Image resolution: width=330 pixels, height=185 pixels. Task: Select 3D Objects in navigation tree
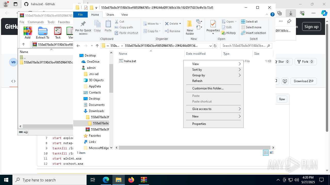click(96, 80)
